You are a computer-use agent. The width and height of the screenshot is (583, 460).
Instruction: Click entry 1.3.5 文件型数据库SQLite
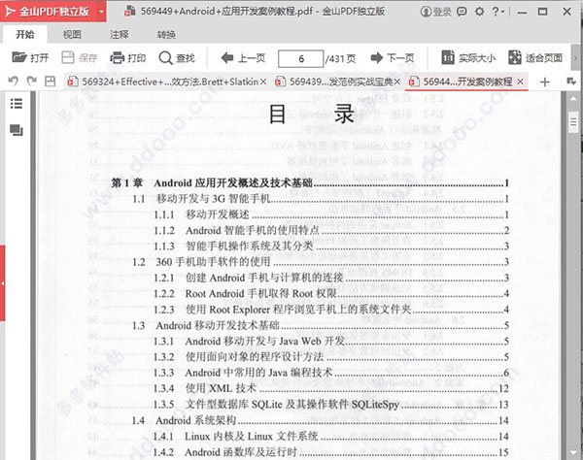331,405
